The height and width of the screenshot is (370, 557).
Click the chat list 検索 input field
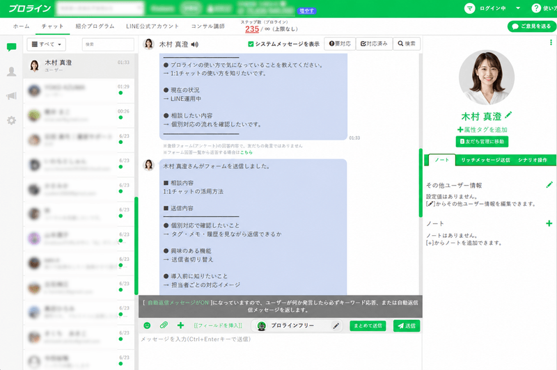click(108, 45)
